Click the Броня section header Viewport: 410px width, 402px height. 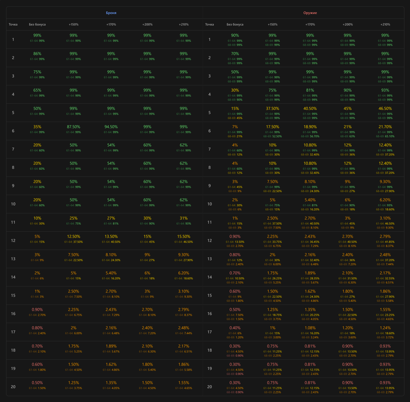click(111, 13)
